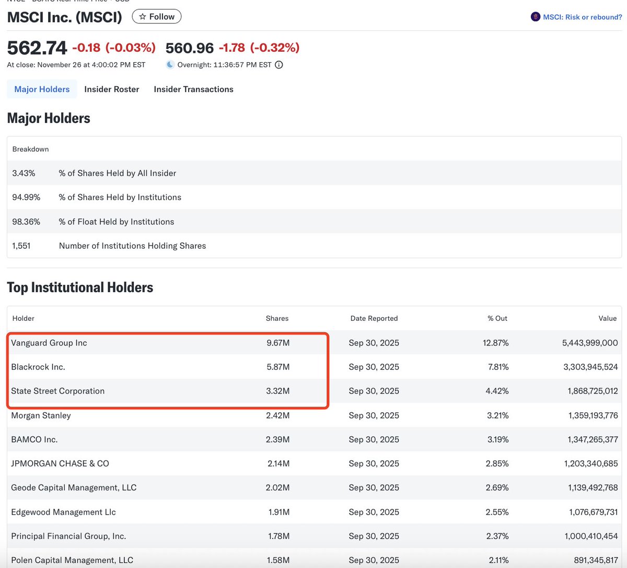
Task: Click the 1,551 institutions count
Action: tap(21, 246)
